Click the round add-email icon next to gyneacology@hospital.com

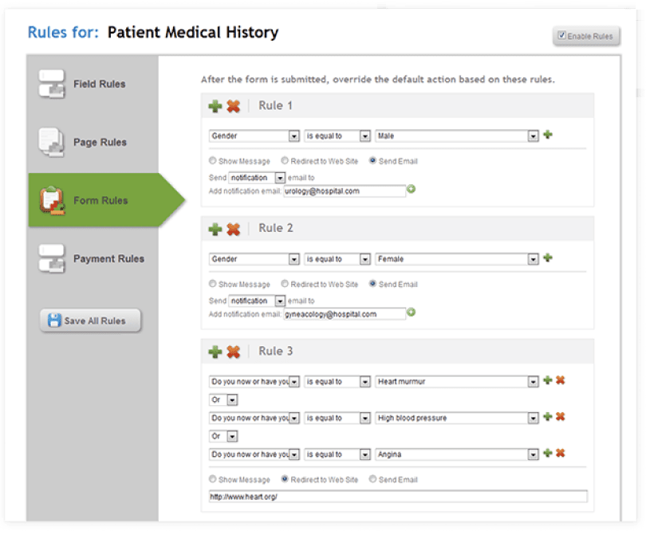coord(411,313)
